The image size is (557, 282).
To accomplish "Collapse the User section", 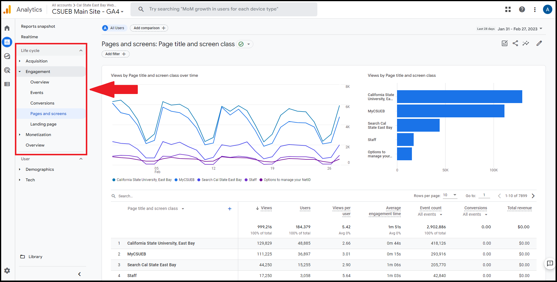I will (81, 159).
